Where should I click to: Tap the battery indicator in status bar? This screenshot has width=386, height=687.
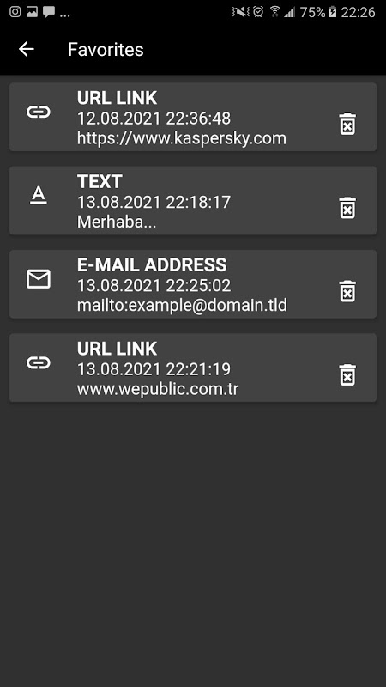333,12
